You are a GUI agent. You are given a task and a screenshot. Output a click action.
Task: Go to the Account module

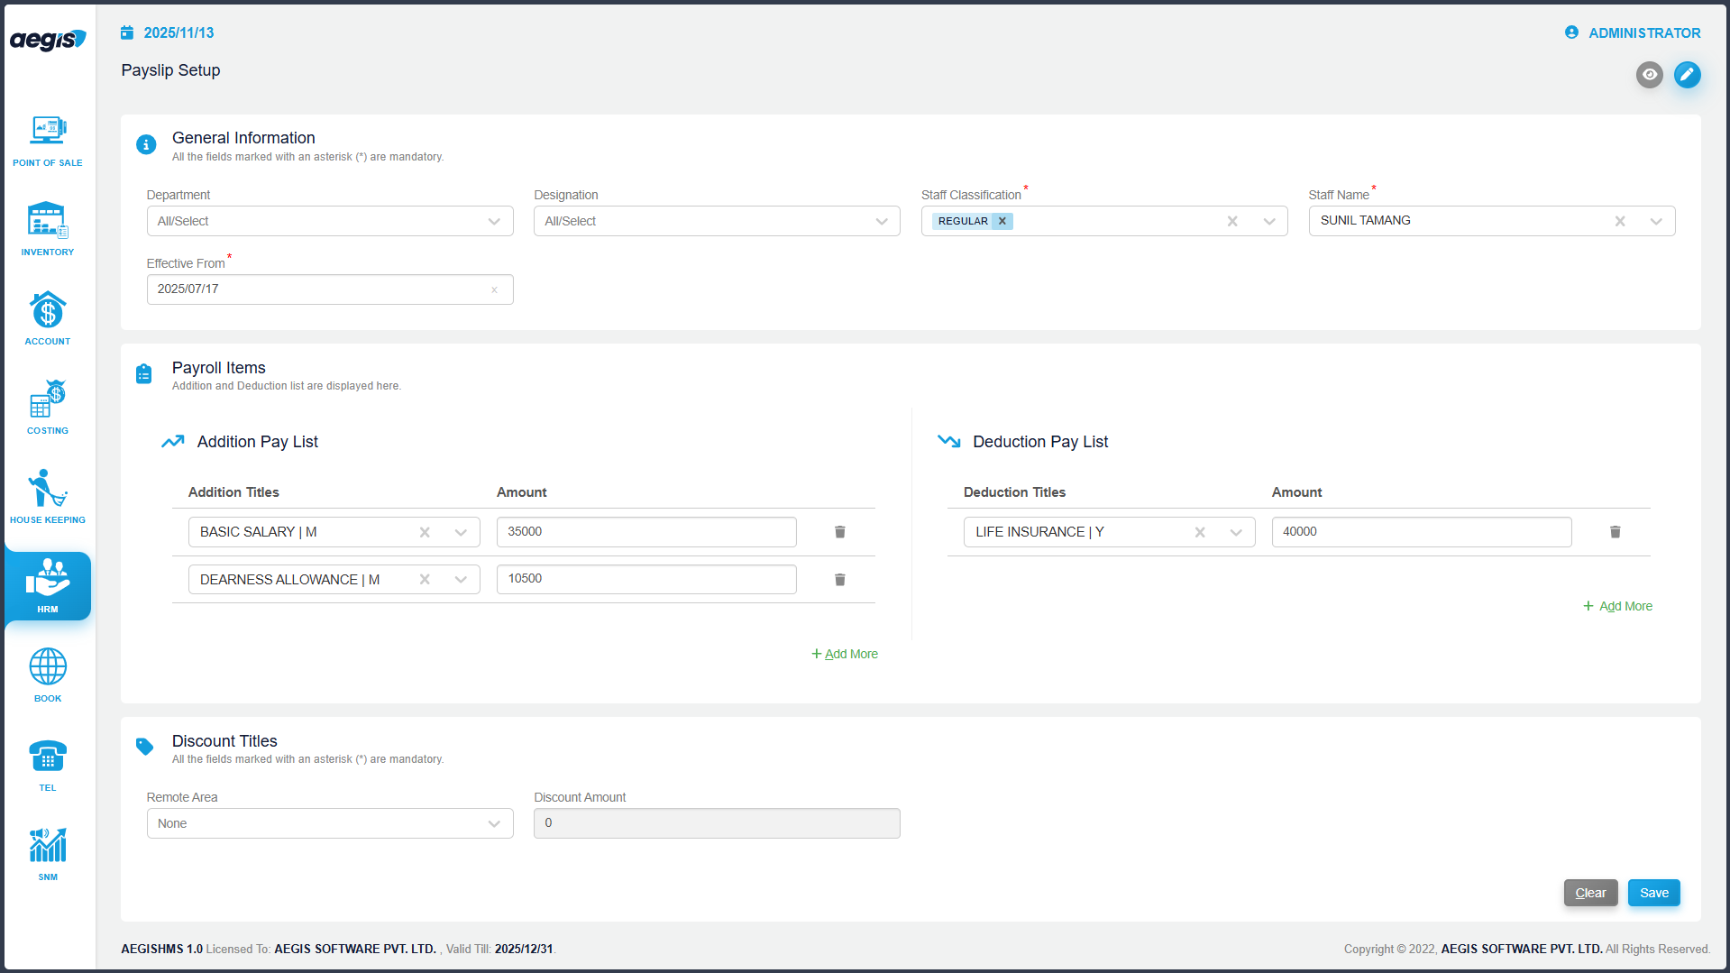[48, 318]
